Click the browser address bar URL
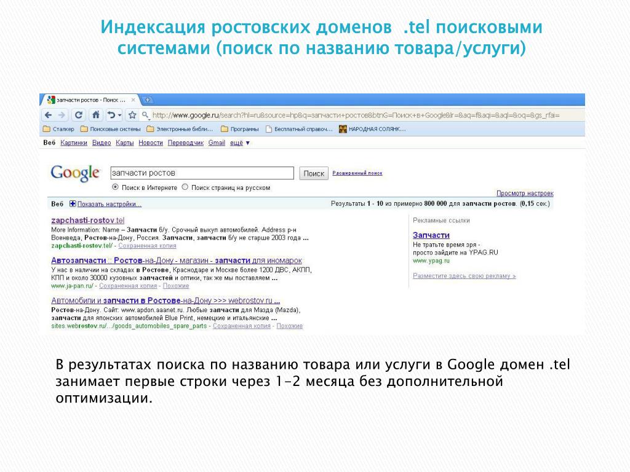Screen dimensions: 630x472 [356, 115]
